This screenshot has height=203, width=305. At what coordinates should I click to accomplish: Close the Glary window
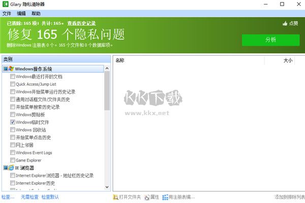click(299, 4)
